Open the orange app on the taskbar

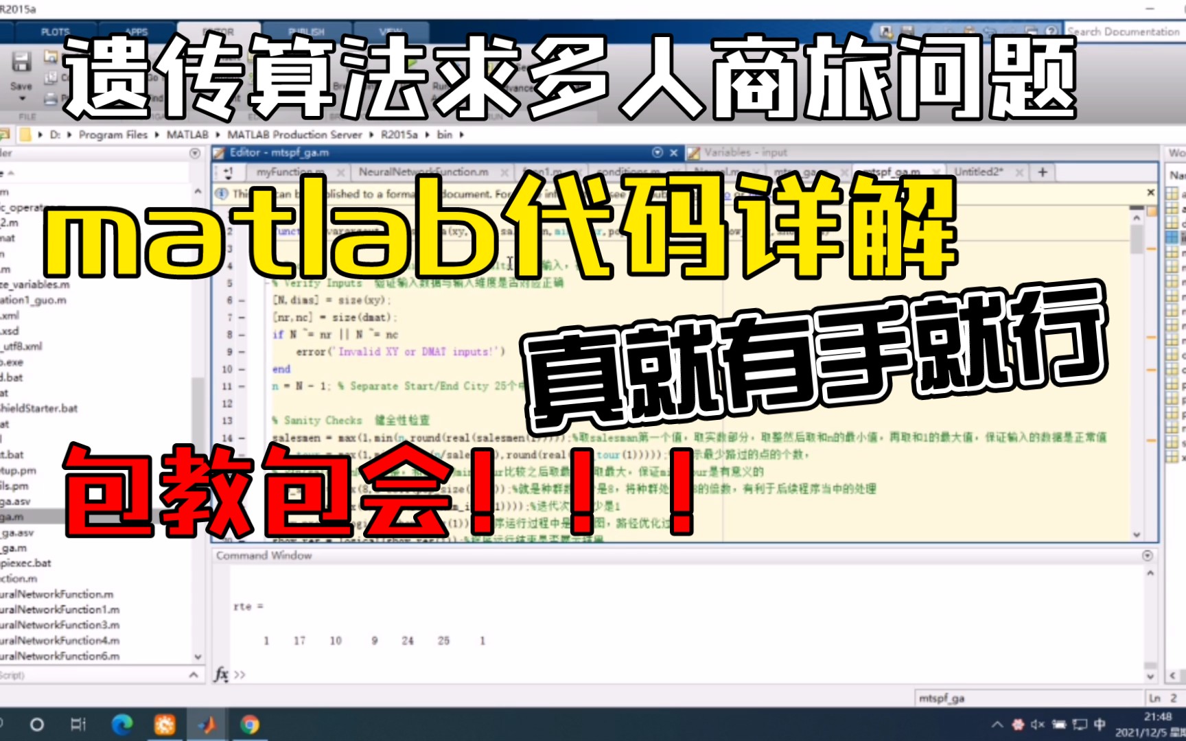tap(165, 725)
